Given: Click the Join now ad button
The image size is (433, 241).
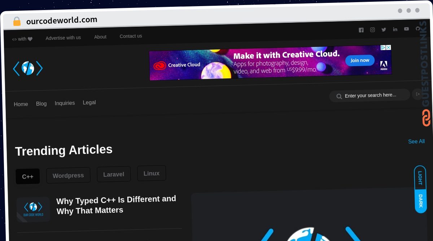Looking at the screenshot, I should (360, 60).
